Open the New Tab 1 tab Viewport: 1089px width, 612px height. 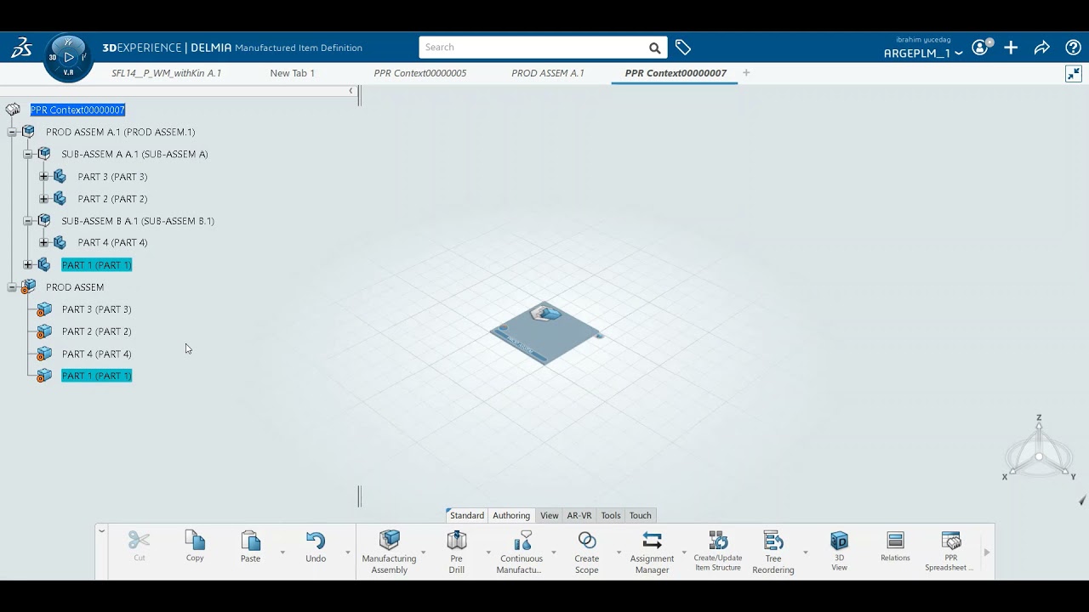tap(293, 73)
